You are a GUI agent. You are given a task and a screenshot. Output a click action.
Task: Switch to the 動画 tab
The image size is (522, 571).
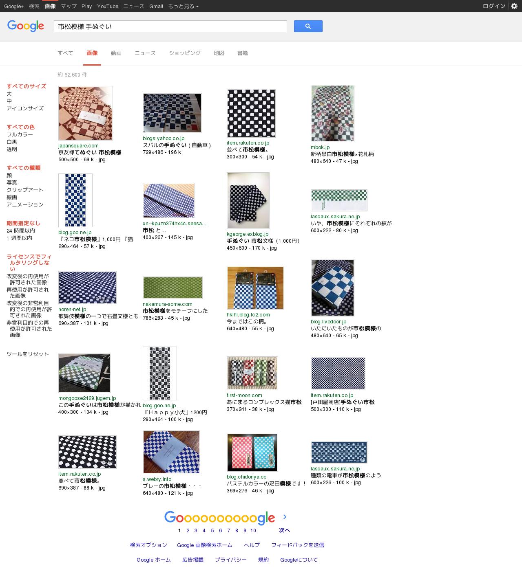[116, 53]
